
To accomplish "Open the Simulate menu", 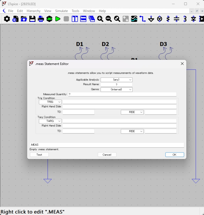I will (x=61, y=11).
